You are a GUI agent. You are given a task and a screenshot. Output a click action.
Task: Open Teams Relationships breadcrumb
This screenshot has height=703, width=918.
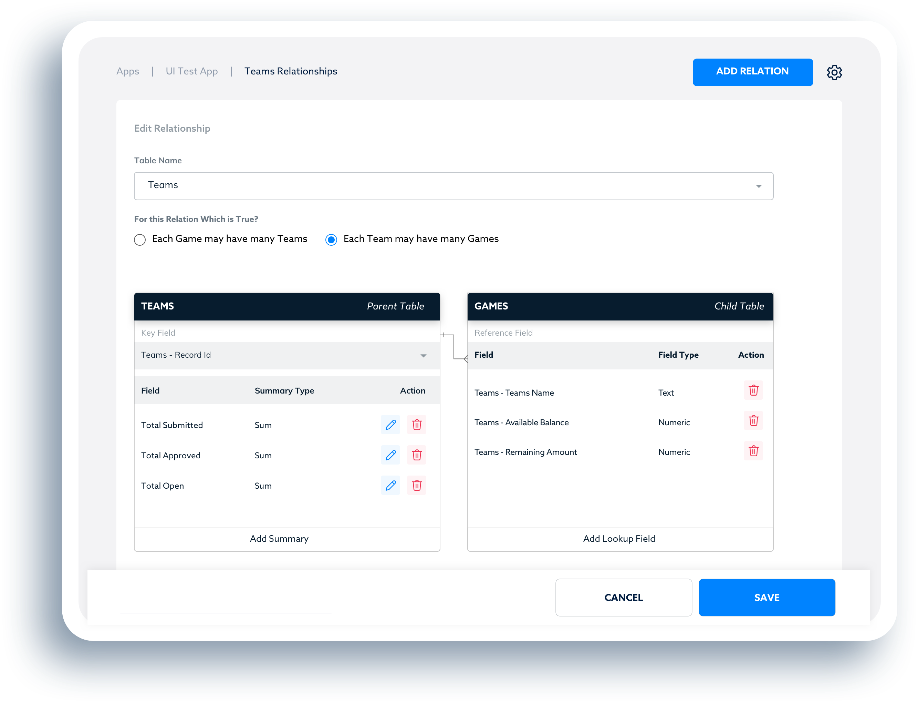[x=291, y=72]
